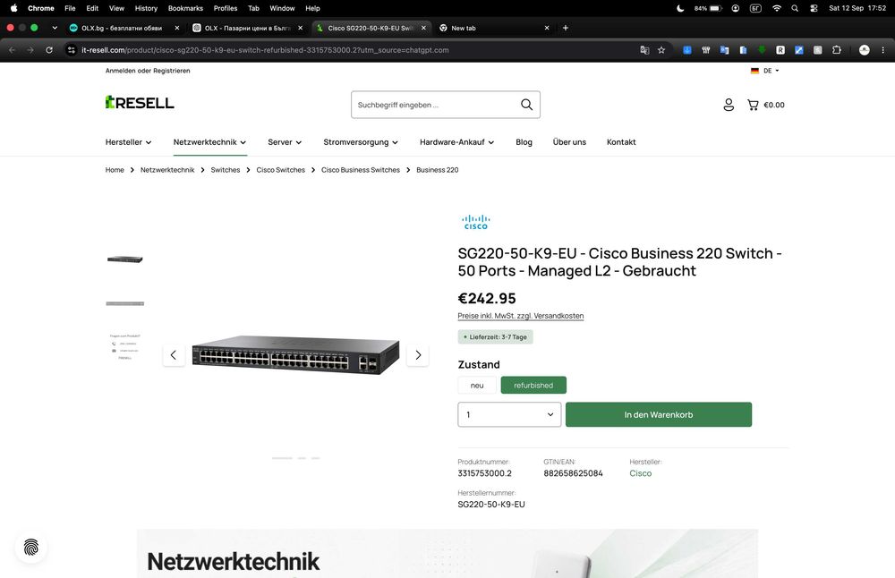Expand the Netzwerktechnik menu

tap(209, 142)
